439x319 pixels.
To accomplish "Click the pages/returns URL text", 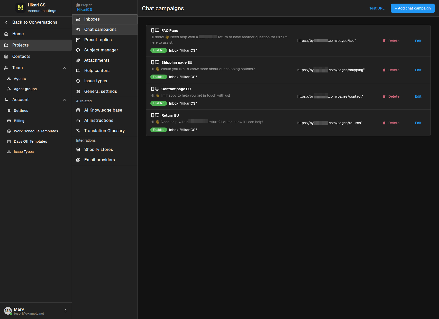I will click(330, 123).
